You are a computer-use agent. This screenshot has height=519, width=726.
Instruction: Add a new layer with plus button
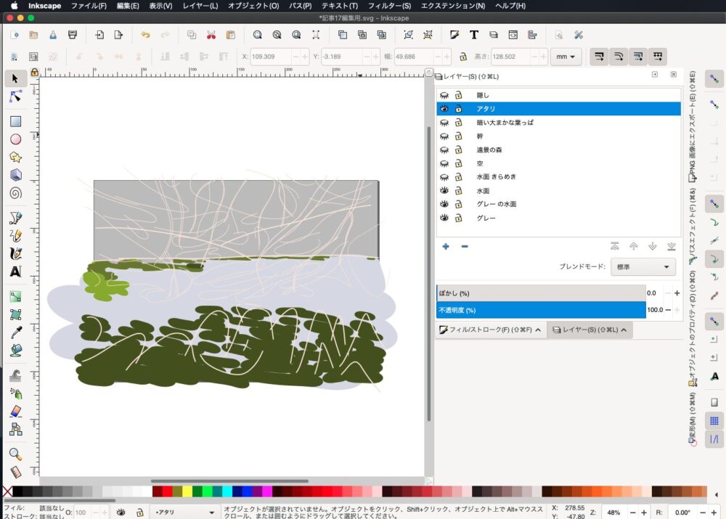(446, 246)
